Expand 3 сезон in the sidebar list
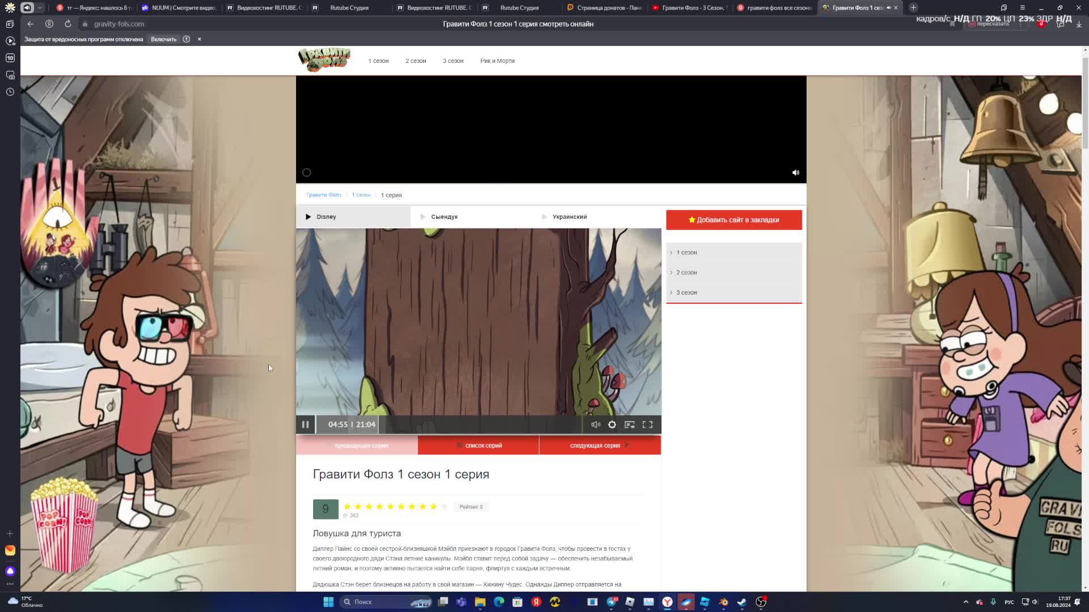The height and width of the screenshot is (612, 1089). (x=686, y=292)
